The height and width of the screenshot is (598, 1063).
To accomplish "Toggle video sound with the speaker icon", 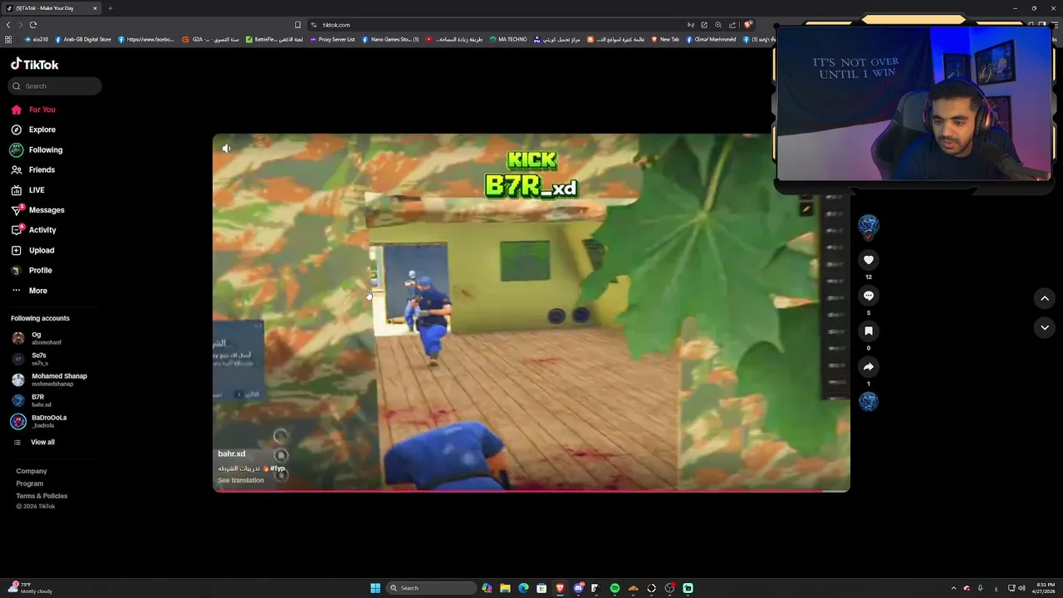I will point(226,148).
